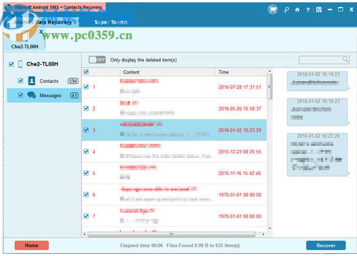Uncheck message row 1 checkbox
357x256 pixels.
coord(86,87)
